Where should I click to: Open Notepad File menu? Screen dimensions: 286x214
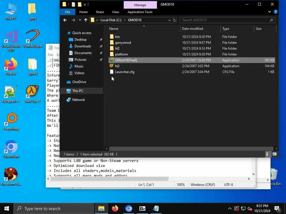50,55
